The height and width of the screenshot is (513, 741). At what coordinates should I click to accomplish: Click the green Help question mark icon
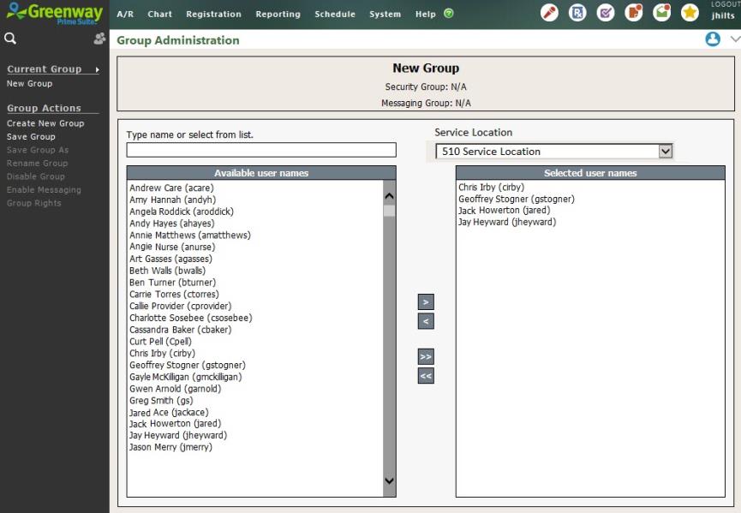[449, 14]
